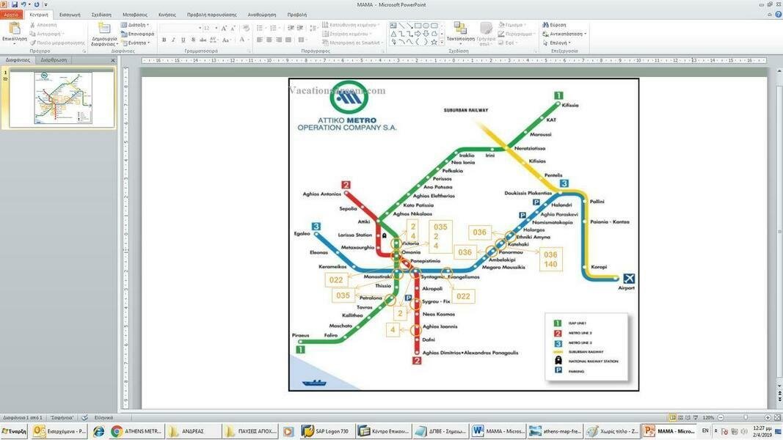Switch to the Outline (Διάρθρωση) pane tab
Viewport: 783px width, 440px height.
(54, 60)
